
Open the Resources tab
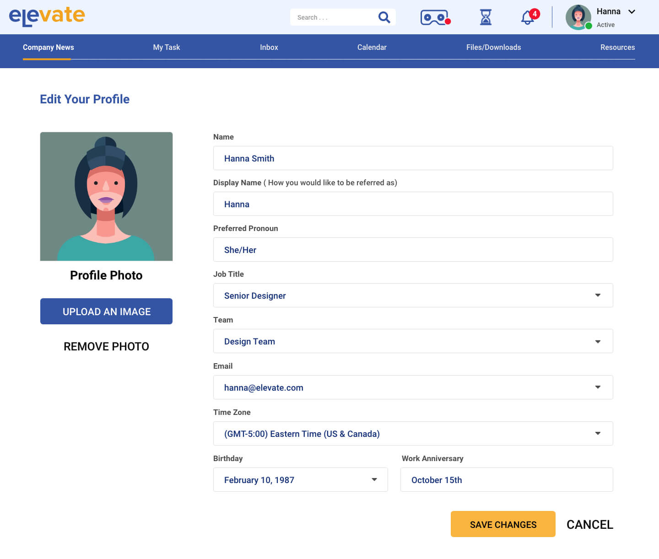618,47
